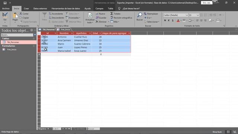Click the Filtro funnel icon
238x134 pixels.
tap(45, 15)
